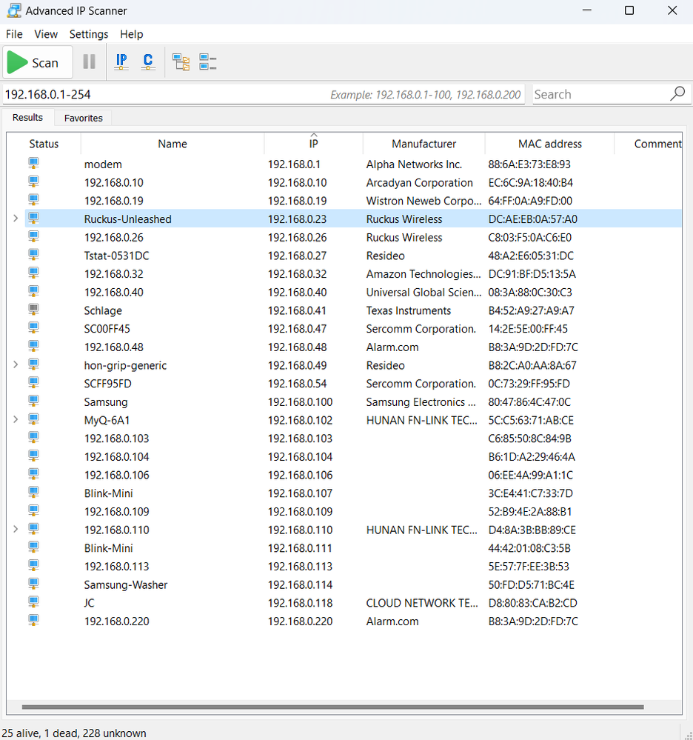The height and width of the screenshot is (740, 693).
Task: Open the Settings menu
Action: (89, 34)
